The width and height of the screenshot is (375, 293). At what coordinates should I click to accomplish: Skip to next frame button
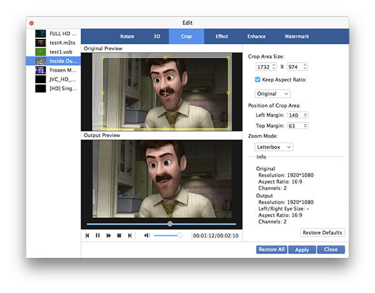[129, 235]
